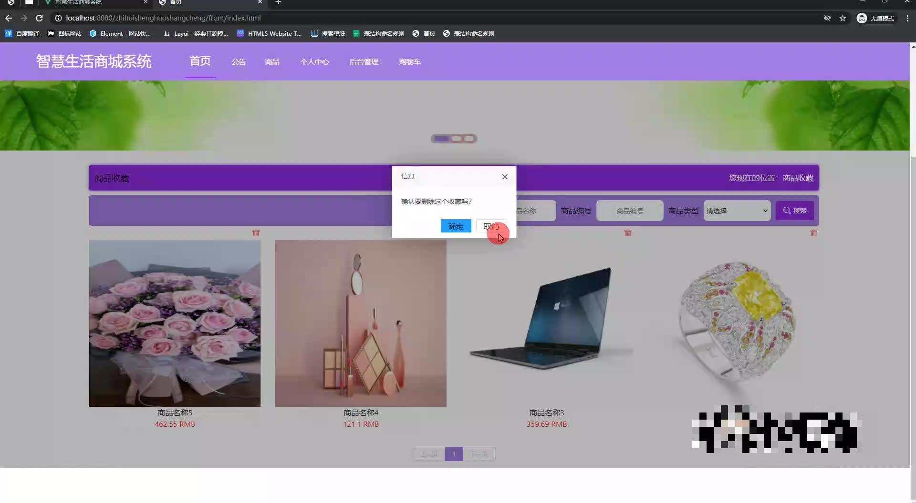Click the 商品名称5 product title
Viewport: 916px width, 503px height.
coord(175,412)
